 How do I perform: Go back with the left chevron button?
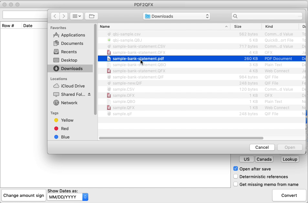point(55,16)
